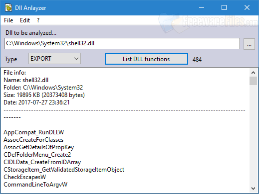
Task: Click the AssocGetDetailsOfPropKey entry
Action: click(x=39, y=147)
